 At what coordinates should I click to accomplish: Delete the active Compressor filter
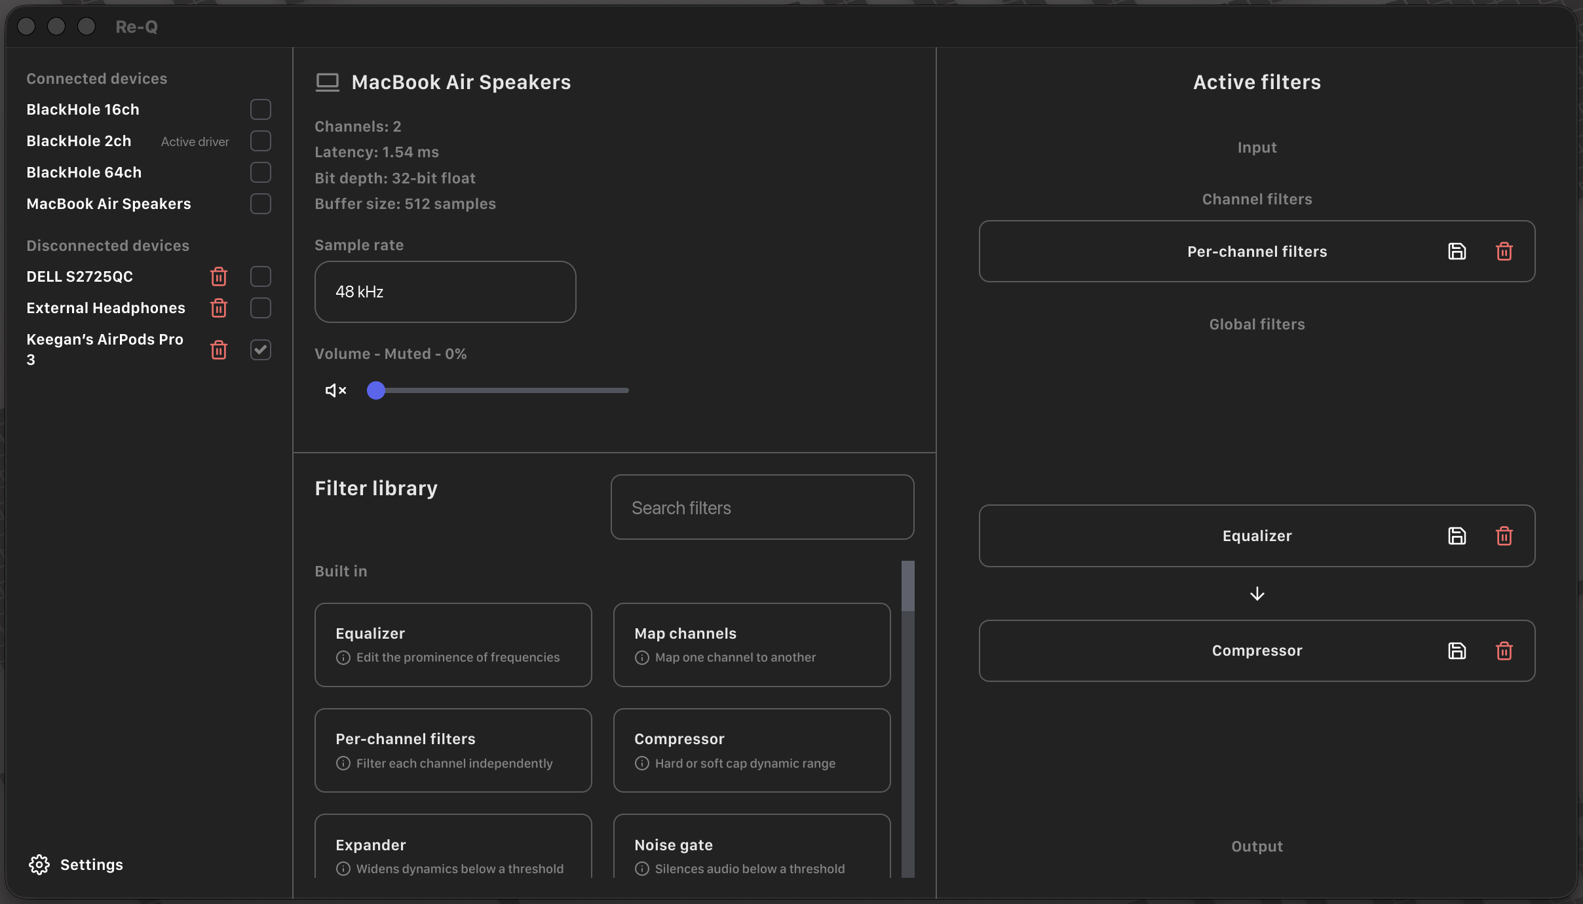coord(1504,650)
